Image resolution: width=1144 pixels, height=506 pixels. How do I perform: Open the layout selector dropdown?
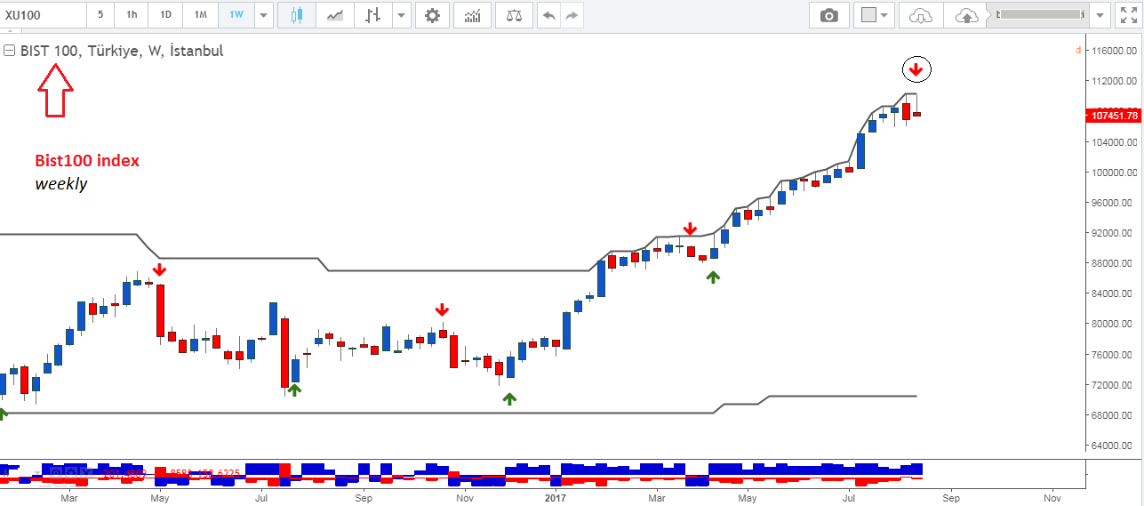[x=876, y=15]
